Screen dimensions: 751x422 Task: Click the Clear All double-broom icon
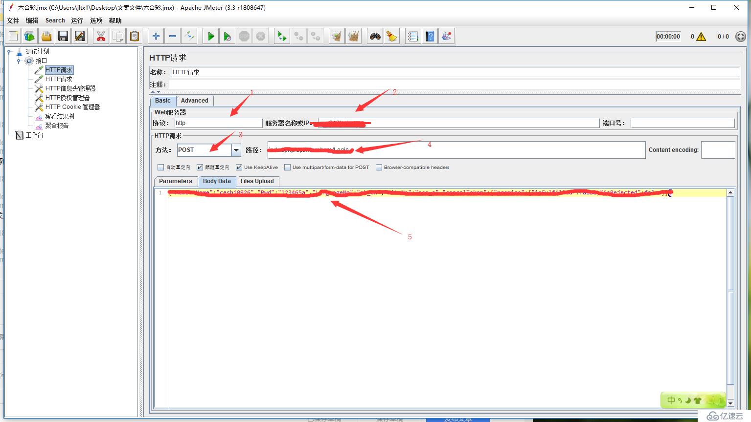point(353,36)
